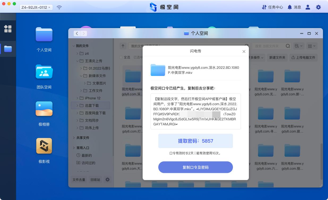Click 新建文件夹 to create a folder
The image size is (328, 200).
277,57
